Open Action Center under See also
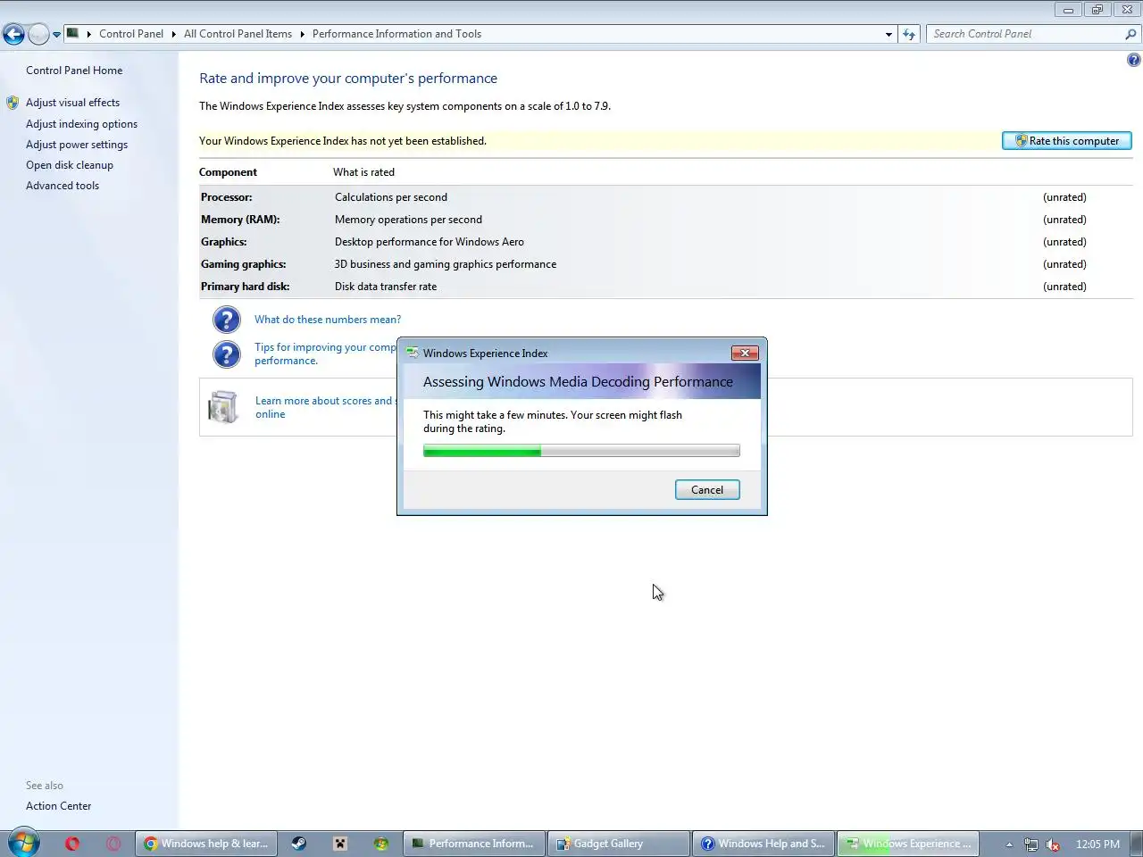 pos(58,806)
